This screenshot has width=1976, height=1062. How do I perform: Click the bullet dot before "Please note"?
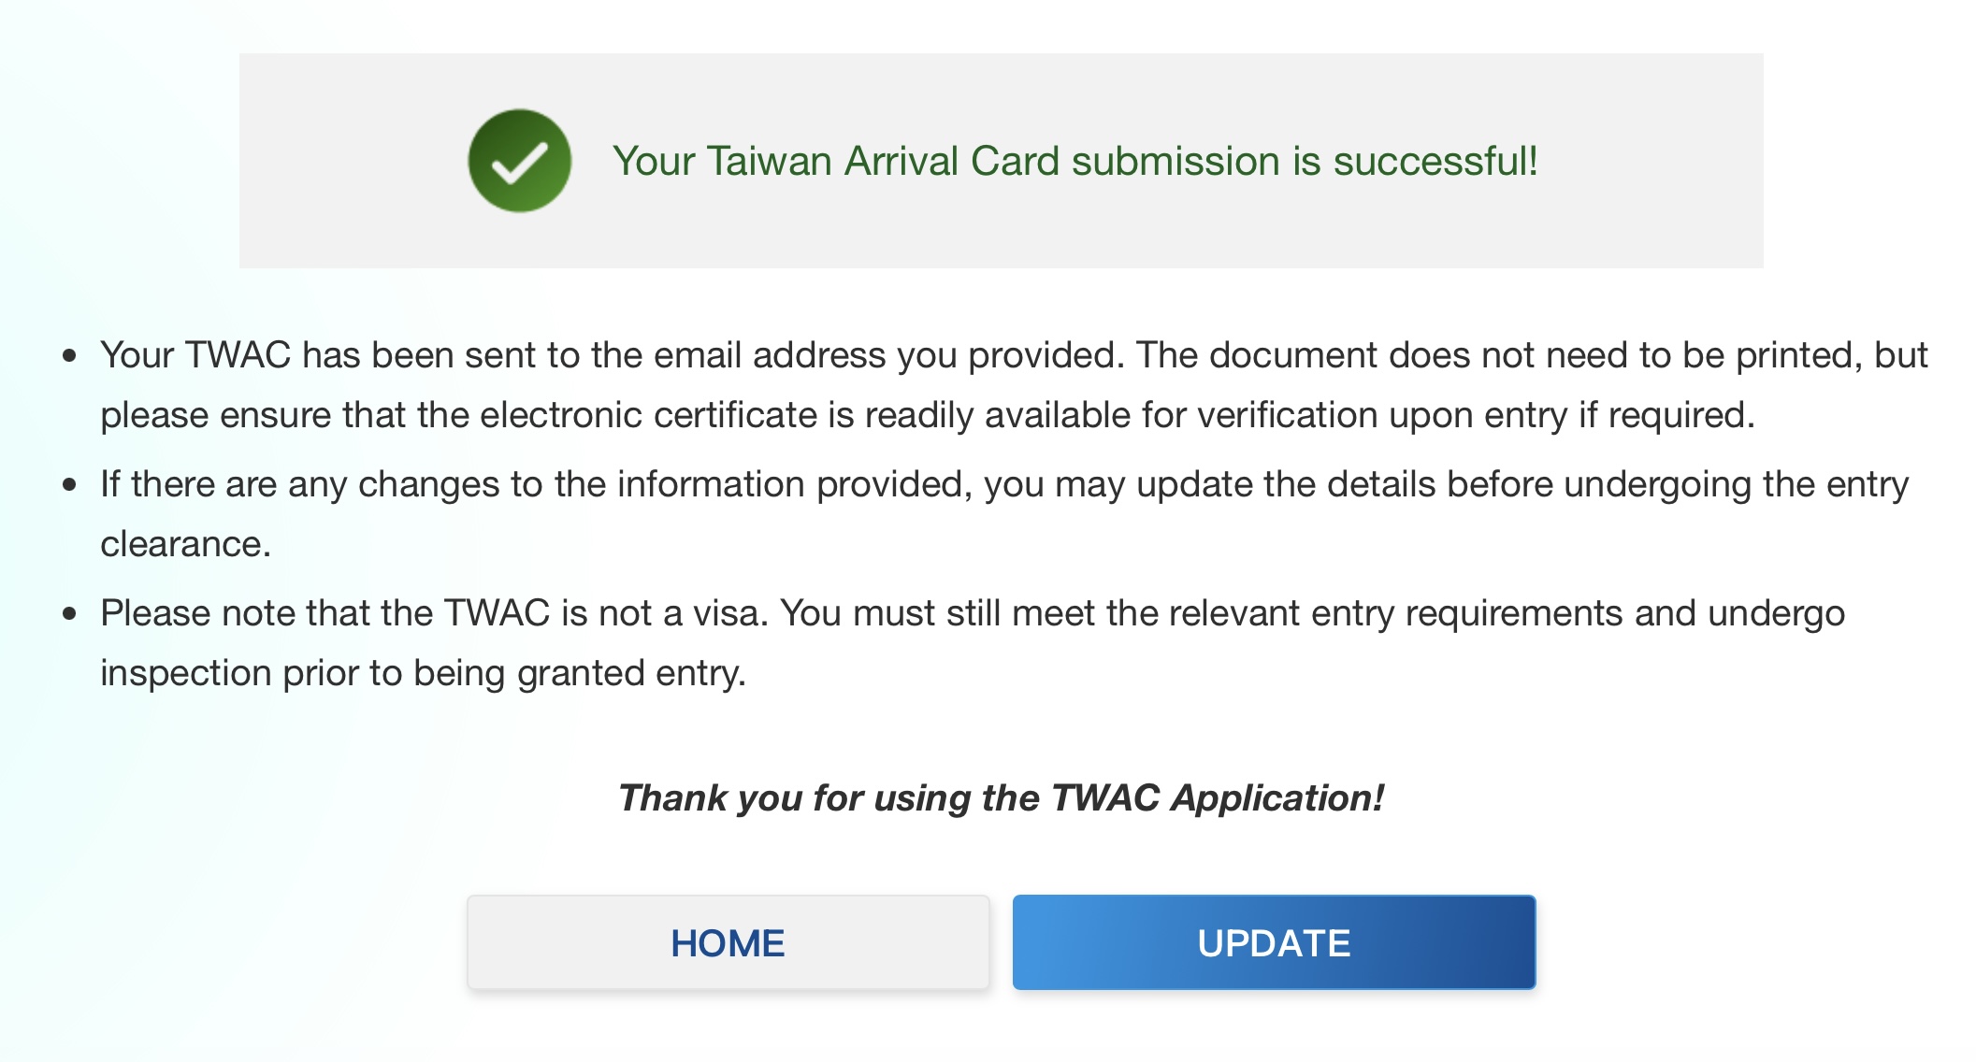coord(69,614)
